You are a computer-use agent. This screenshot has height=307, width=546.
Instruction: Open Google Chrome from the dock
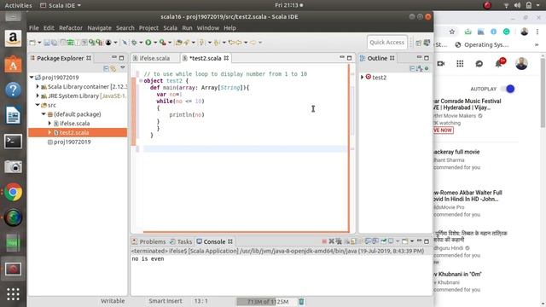pyautogui.click(x=13, y=193)
